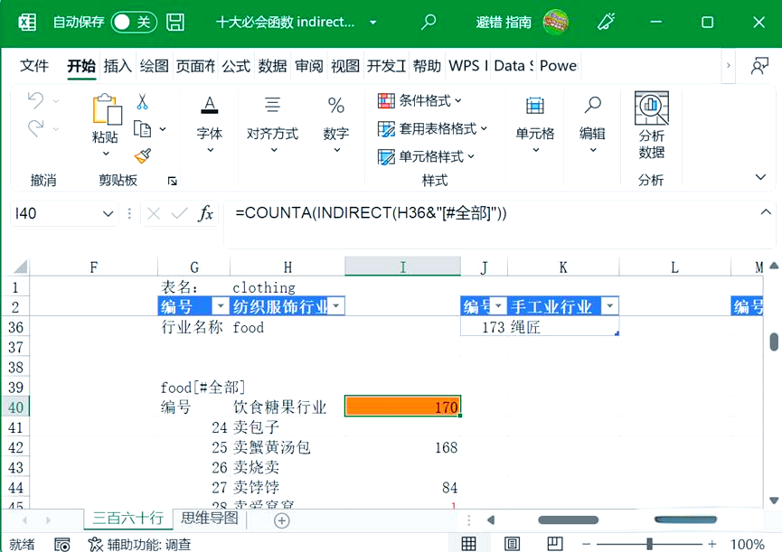Open the title bar search magnifier
Viewport: 782px width, 552px height.
click(428, 22)
